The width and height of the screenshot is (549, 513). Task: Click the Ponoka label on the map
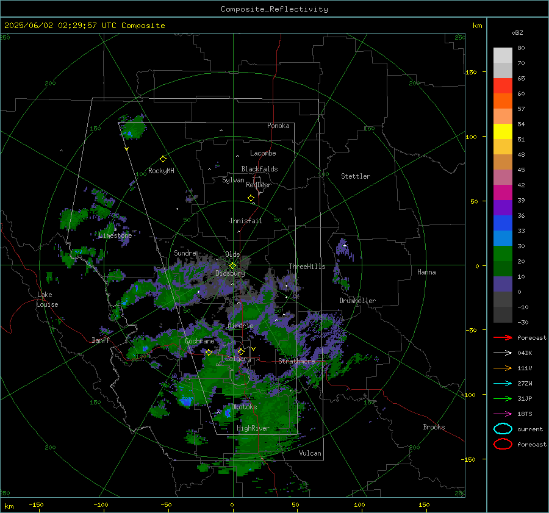point(278,126)
